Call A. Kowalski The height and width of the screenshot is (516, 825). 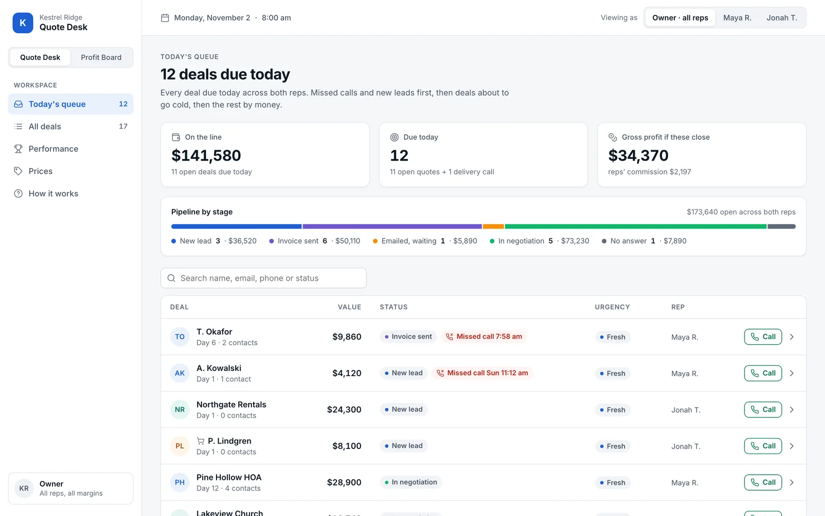[763, 373]
